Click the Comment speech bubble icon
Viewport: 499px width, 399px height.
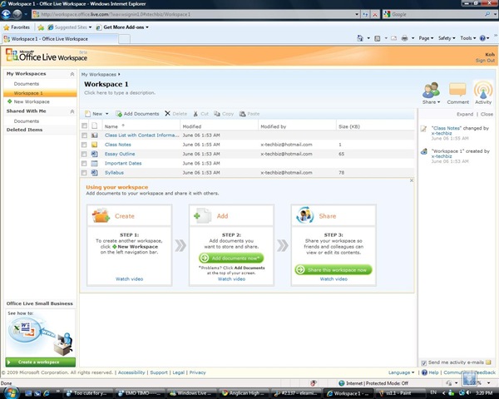coord(457,90)
